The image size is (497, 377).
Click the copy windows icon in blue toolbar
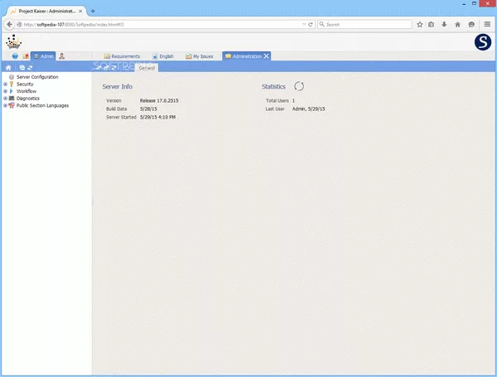(22, 68)
